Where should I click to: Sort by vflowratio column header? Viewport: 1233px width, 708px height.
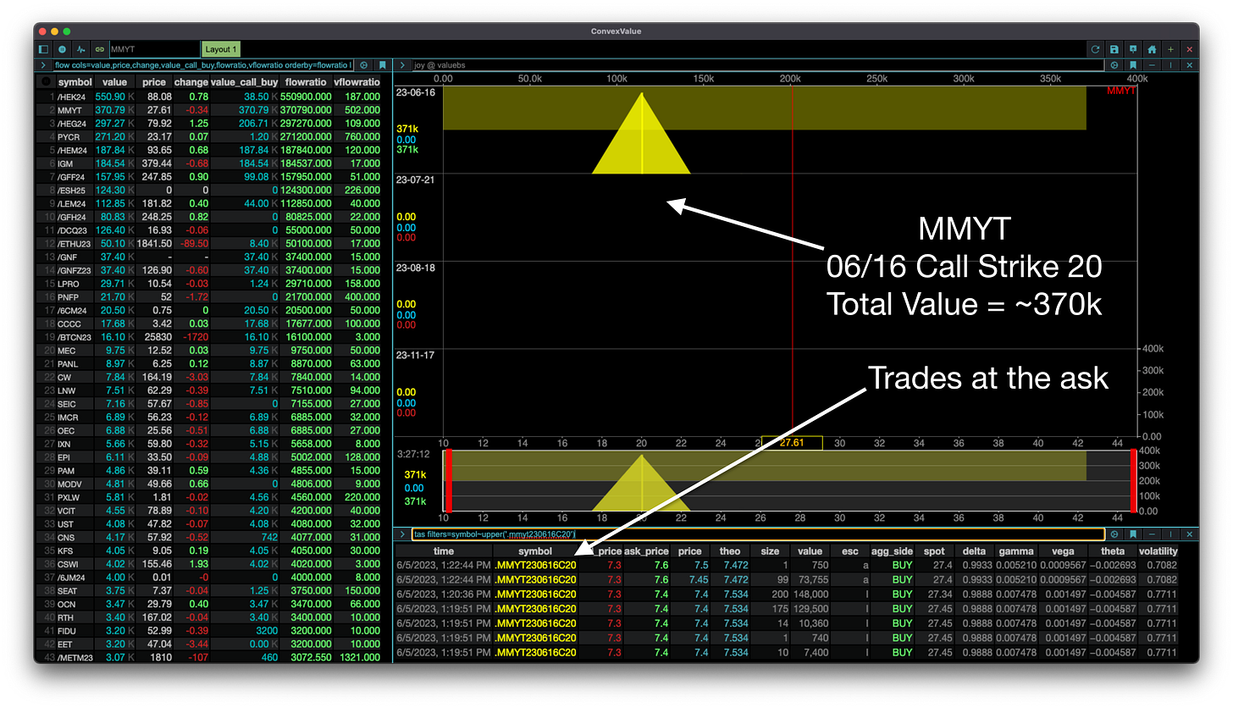tap(357, 82)
